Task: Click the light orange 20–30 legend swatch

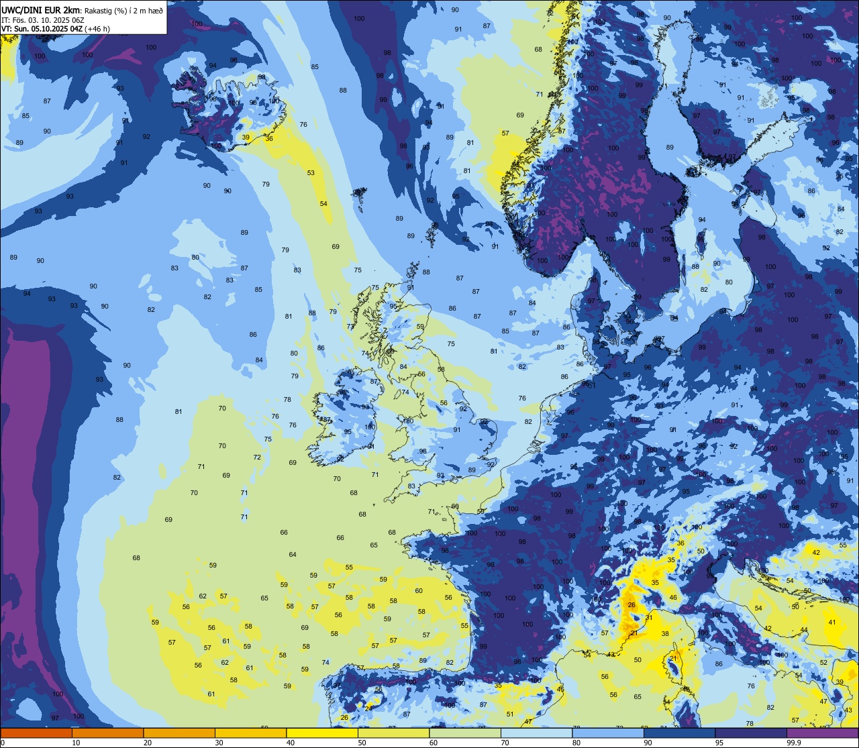Action: coord(179,733)
